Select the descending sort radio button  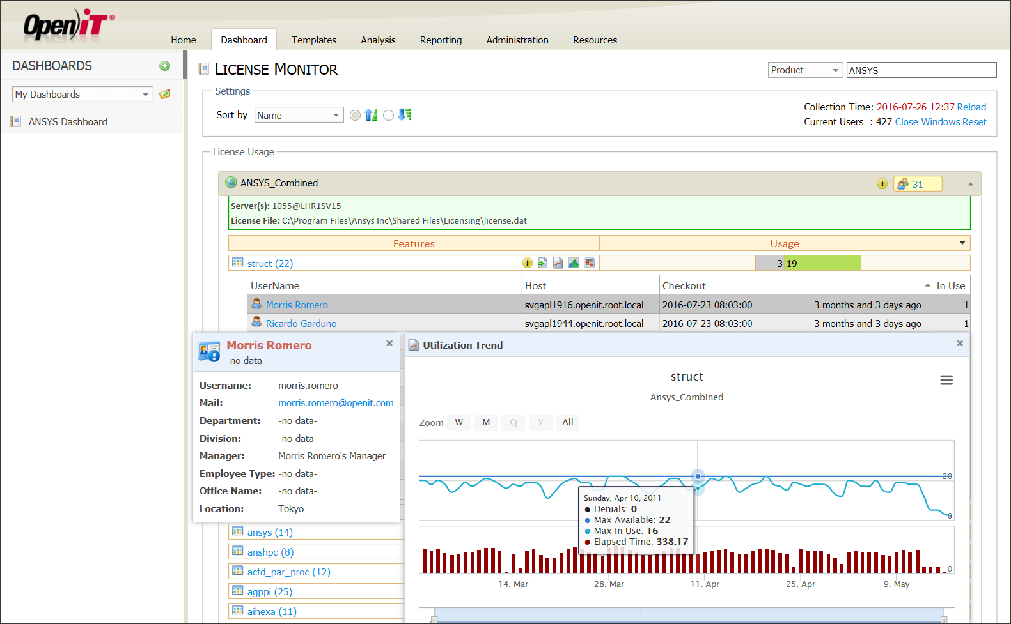(x=388, y=115)
